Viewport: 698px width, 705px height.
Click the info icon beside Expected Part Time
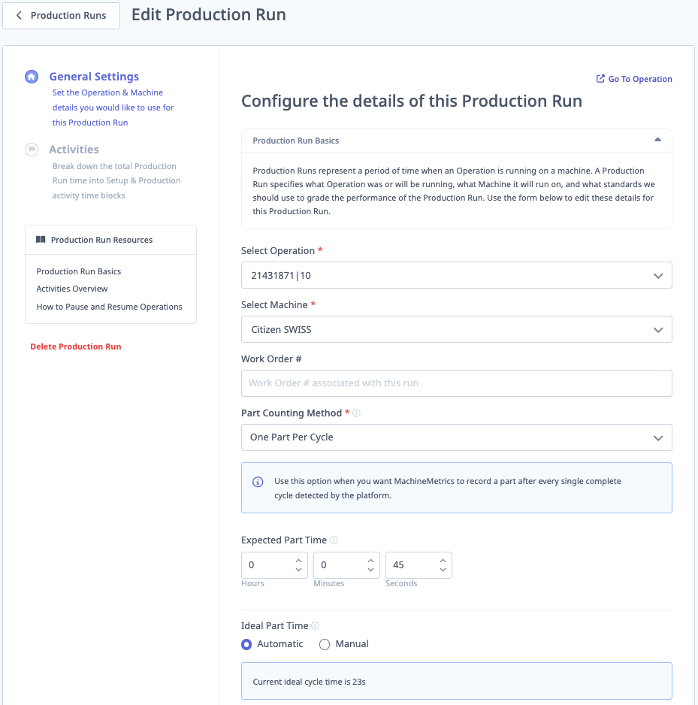click(335, 539)
